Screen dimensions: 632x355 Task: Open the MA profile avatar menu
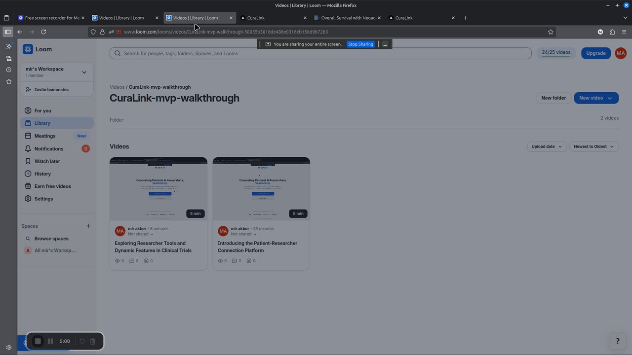click(621, 53)
